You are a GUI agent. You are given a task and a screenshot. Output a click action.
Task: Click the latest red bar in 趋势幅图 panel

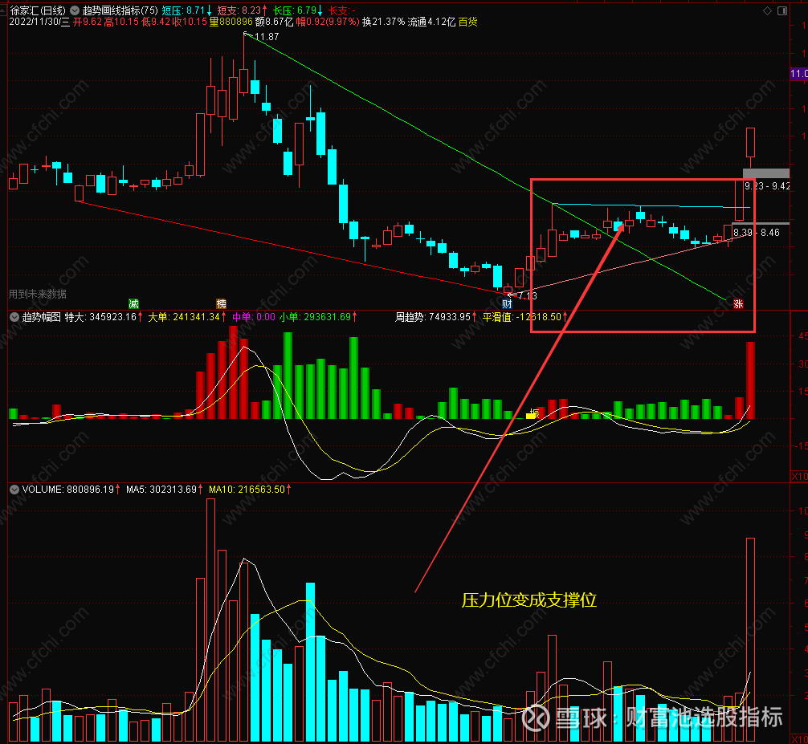coord(750,380)
